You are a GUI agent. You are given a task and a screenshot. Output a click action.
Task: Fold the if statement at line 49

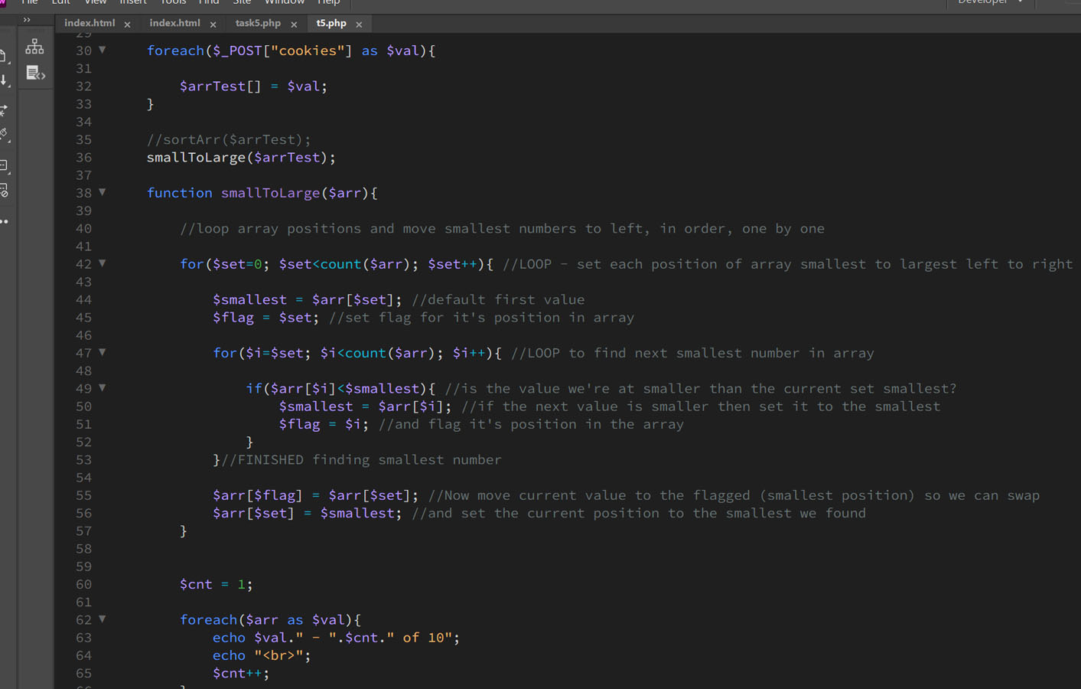point(102,388)
